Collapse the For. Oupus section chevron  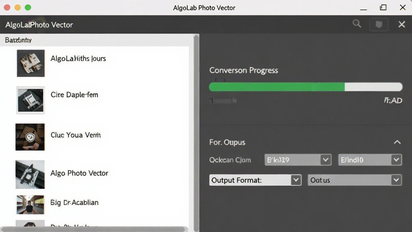(x=397, y=142)
